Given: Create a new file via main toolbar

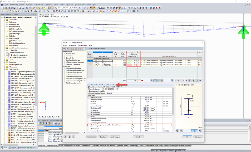Looking at the screenshot, I should tap(3, 8).
